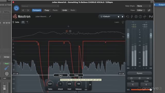Open the Side Chain dropdown
165x93 pixels.
[x=144, y=6]
